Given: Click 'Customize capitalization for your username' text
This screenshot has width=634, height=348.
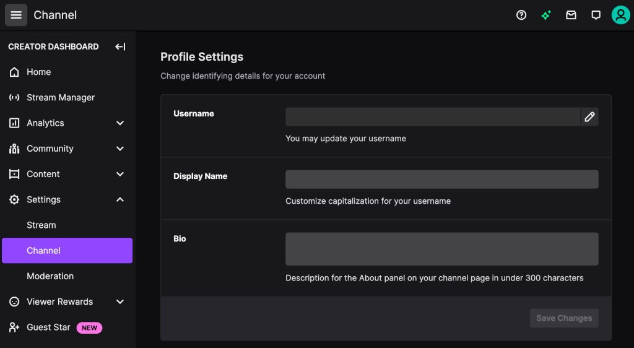Looking at the screenshot, I should point(368,201).
